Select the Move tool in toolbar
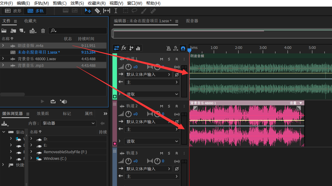 pyautogui.click(x=88, y=11)
